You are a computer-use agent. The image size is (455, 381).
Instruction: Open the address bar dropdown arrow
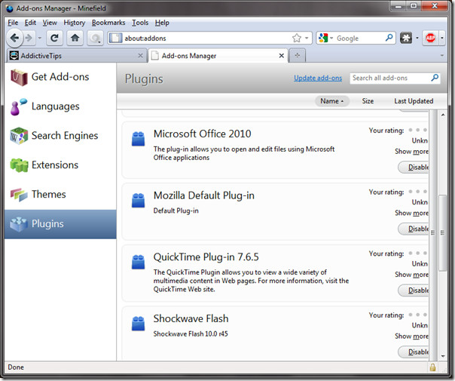[307, 38]
